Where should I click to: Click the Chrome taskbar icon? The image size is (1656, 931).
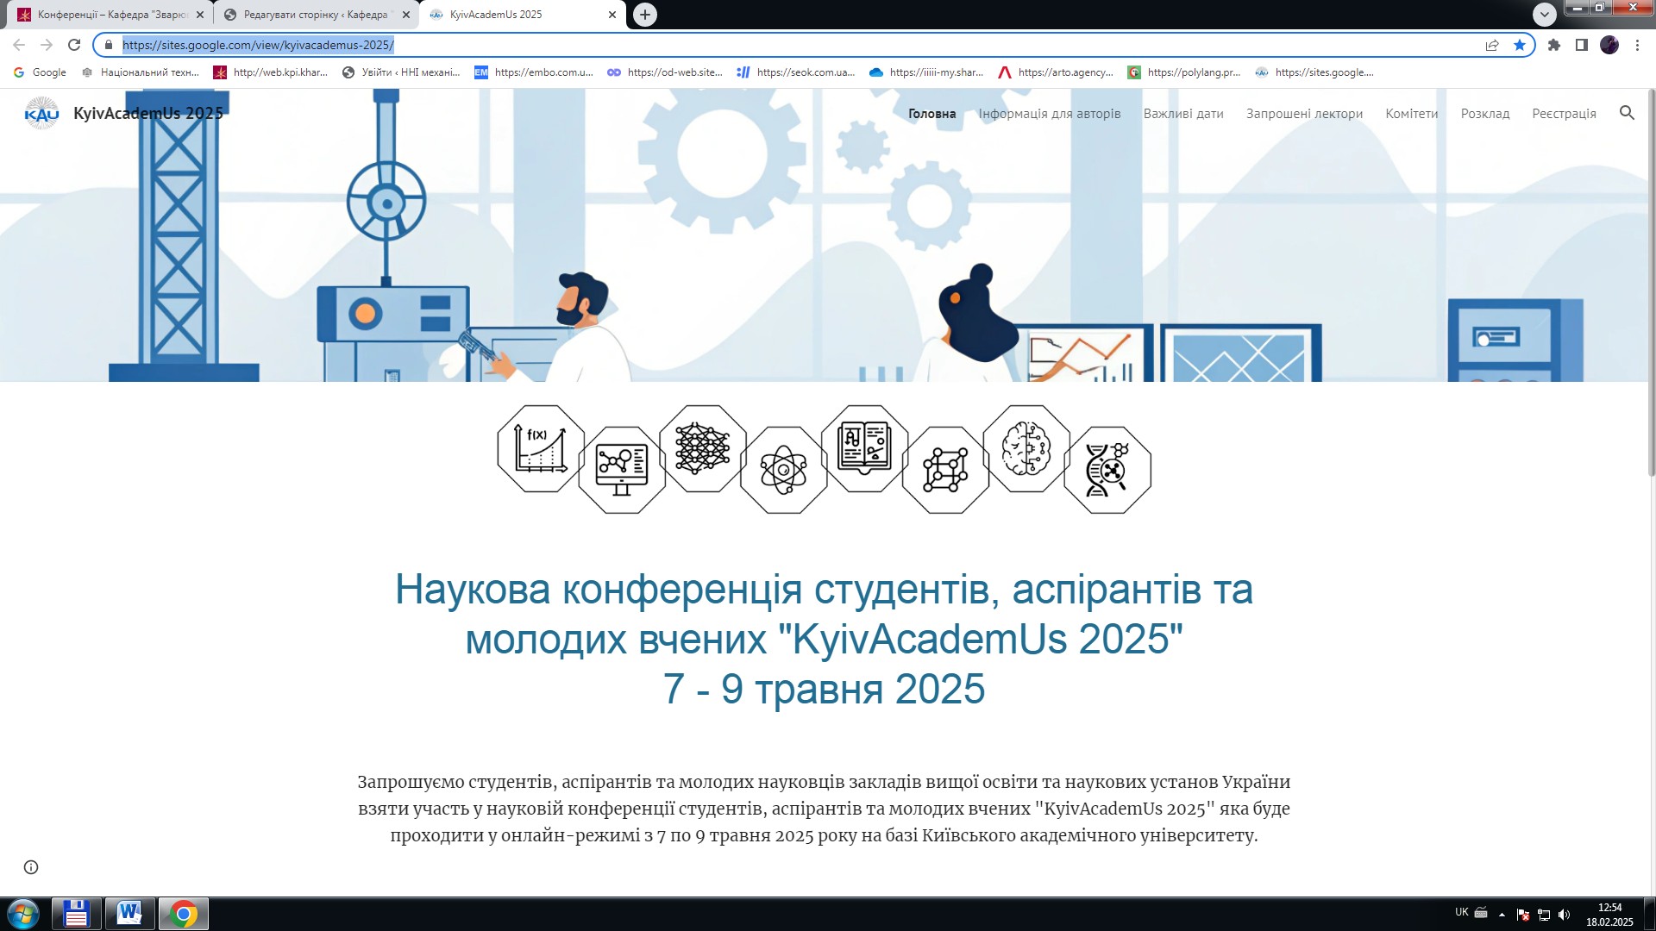[184, 914]
